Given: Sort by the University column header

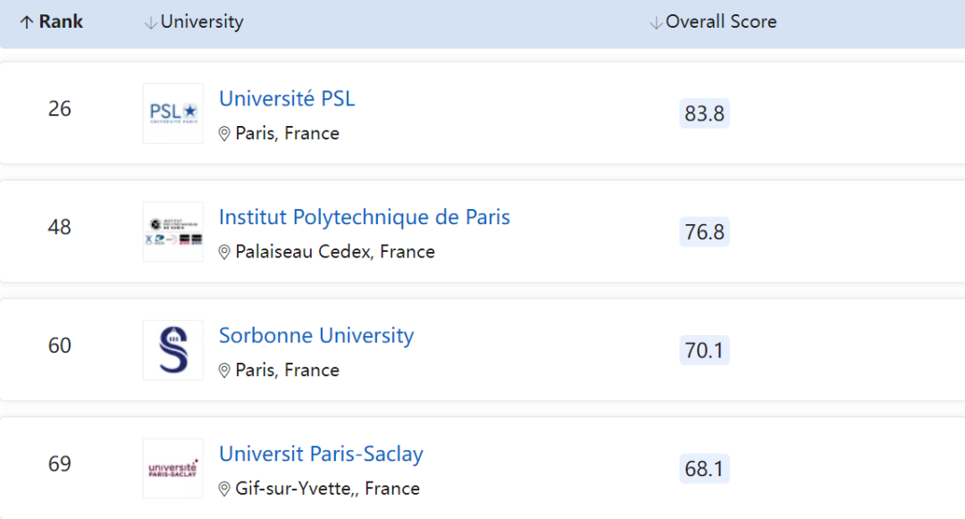Looking at the screenshot, I should pos(201,22).
